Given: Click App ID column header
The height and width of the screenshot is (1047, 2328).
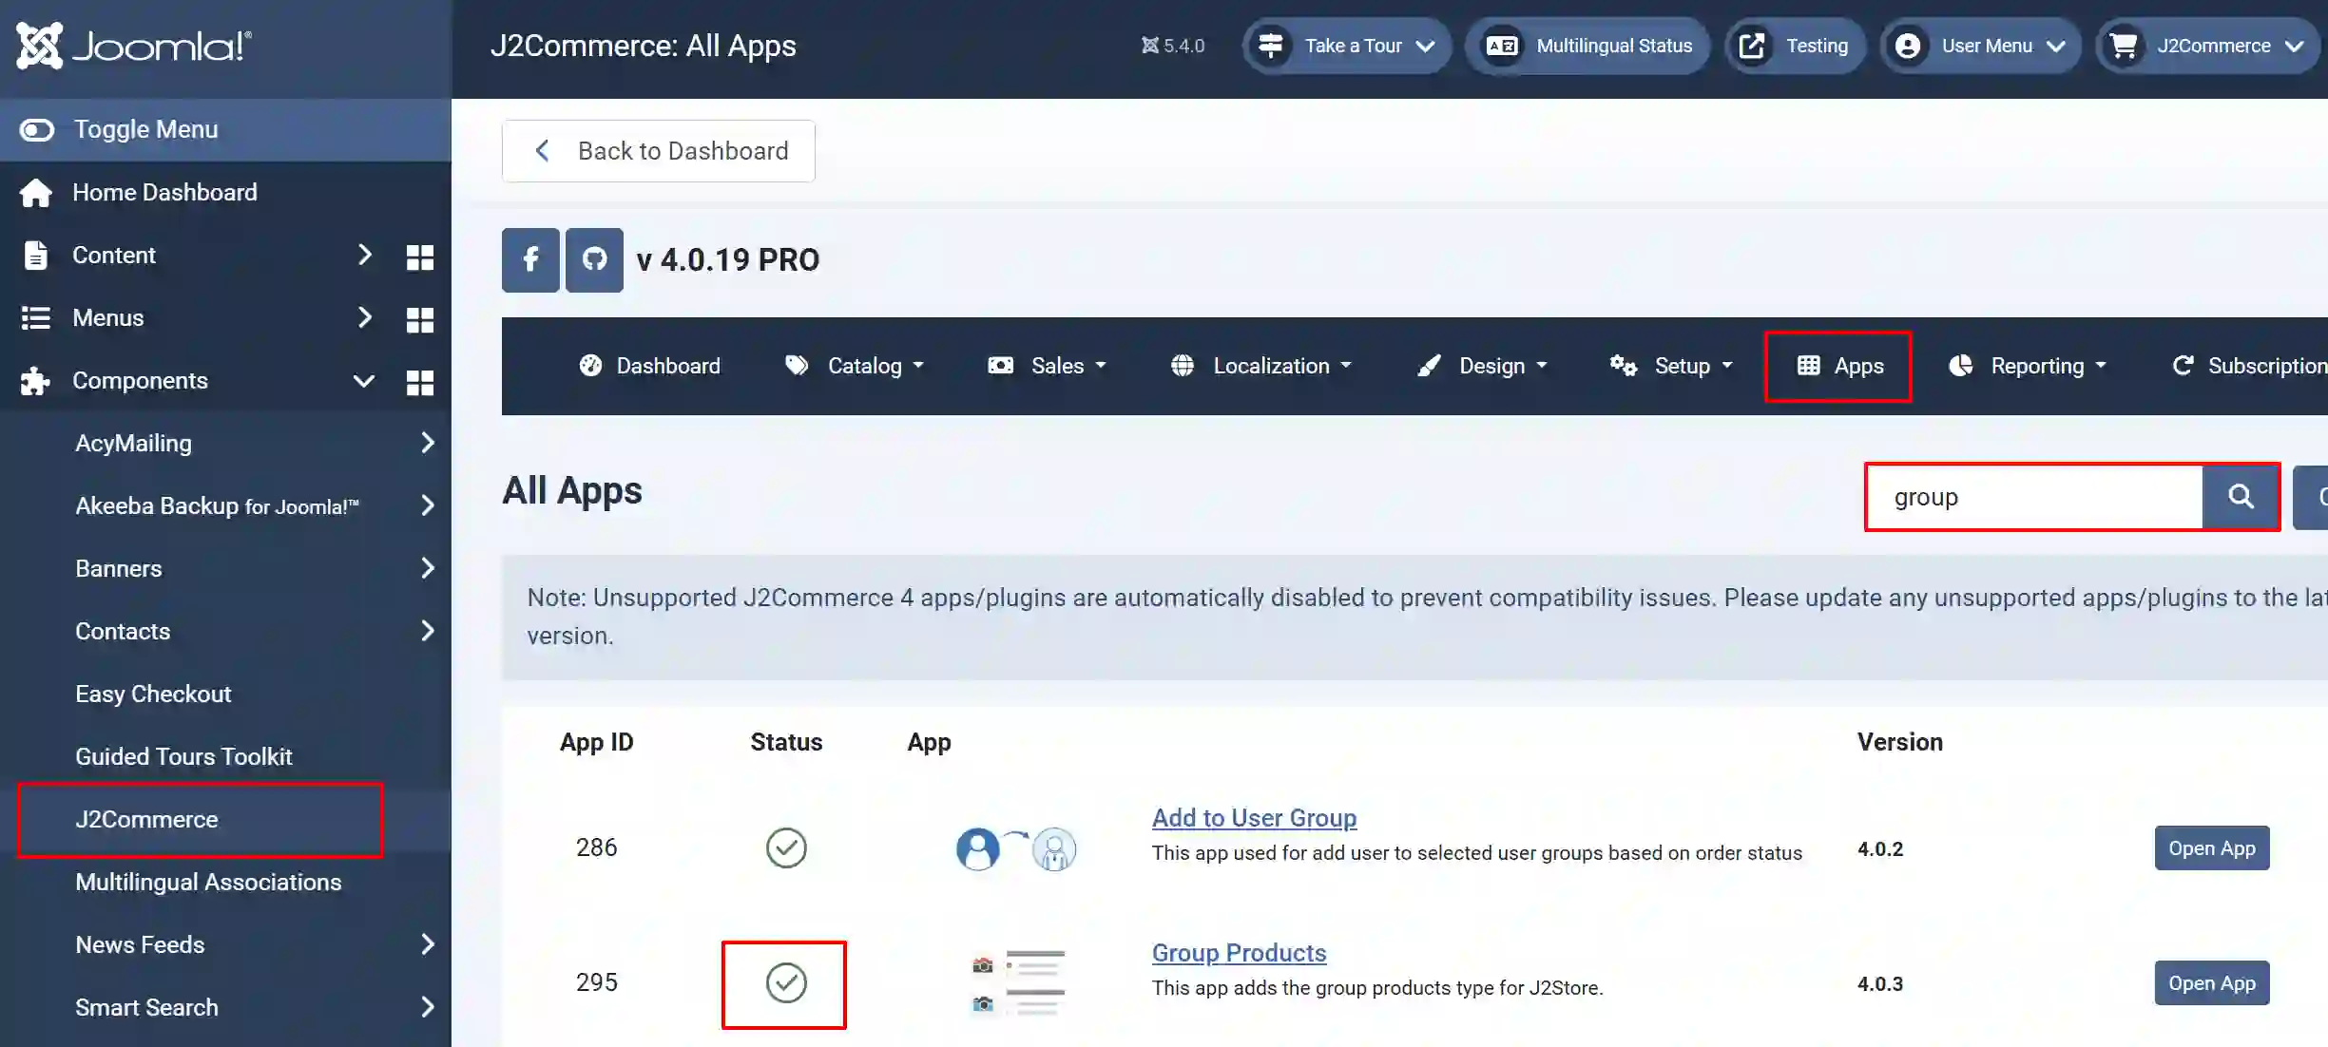Looking at the screenshot, I should point(596,742).
